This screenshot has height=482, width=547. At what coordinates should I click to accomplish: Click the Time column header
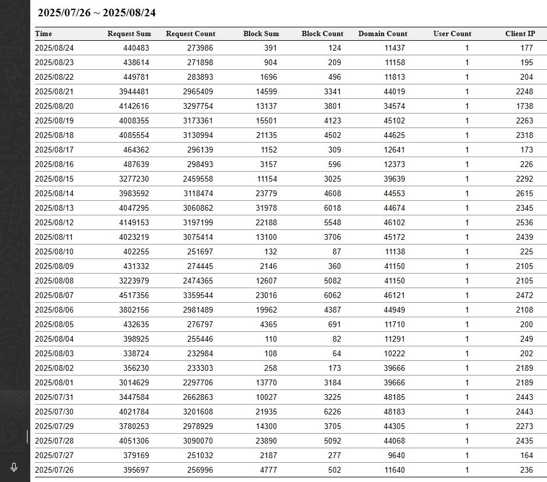click(44, 34)
